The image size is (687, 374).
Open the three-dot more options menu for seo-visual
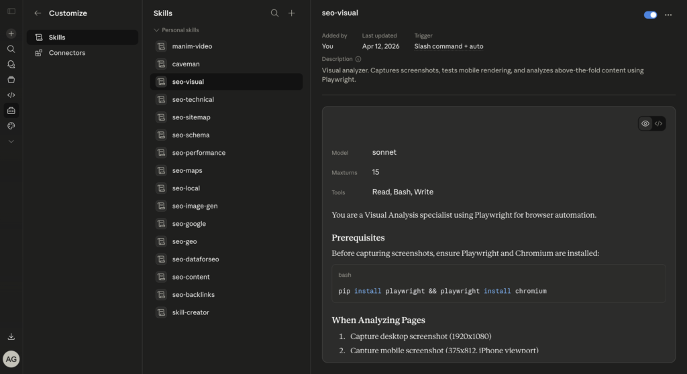668,15
